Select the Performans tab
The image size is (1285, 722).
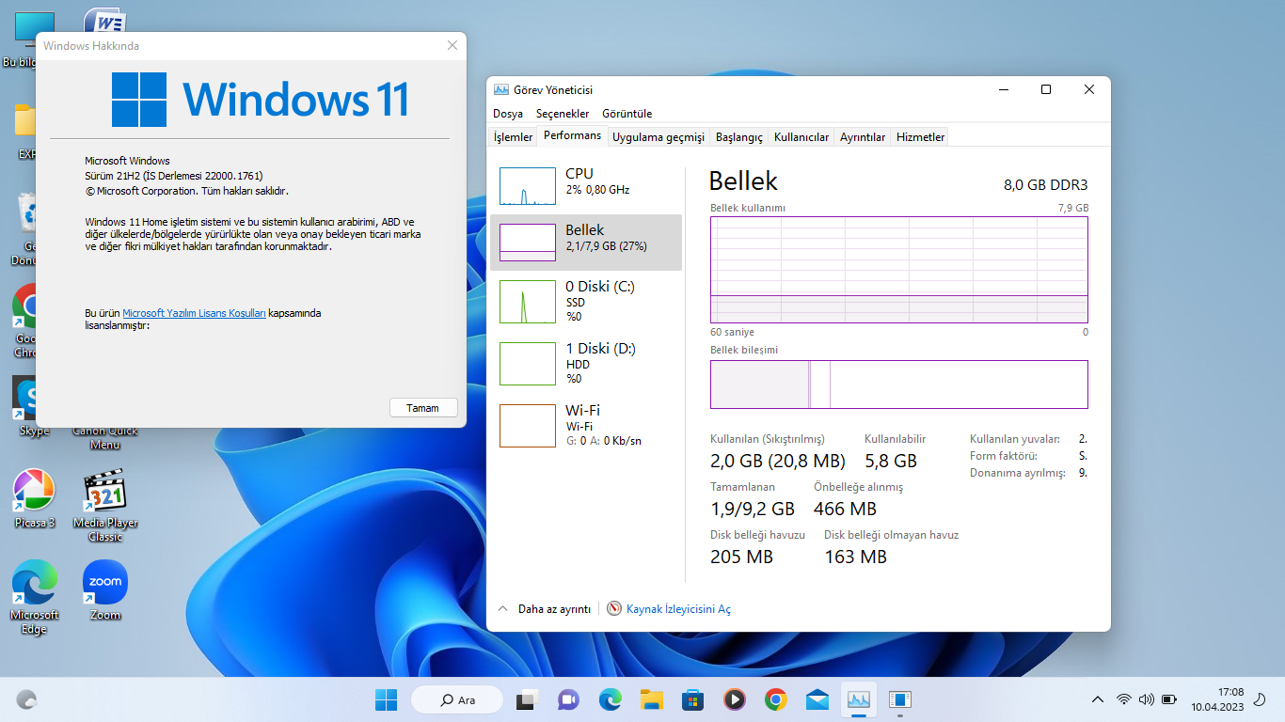(572, 135)
